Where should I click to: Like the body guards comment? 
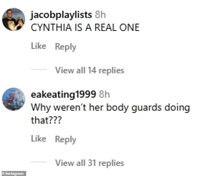tap(39, 139)
